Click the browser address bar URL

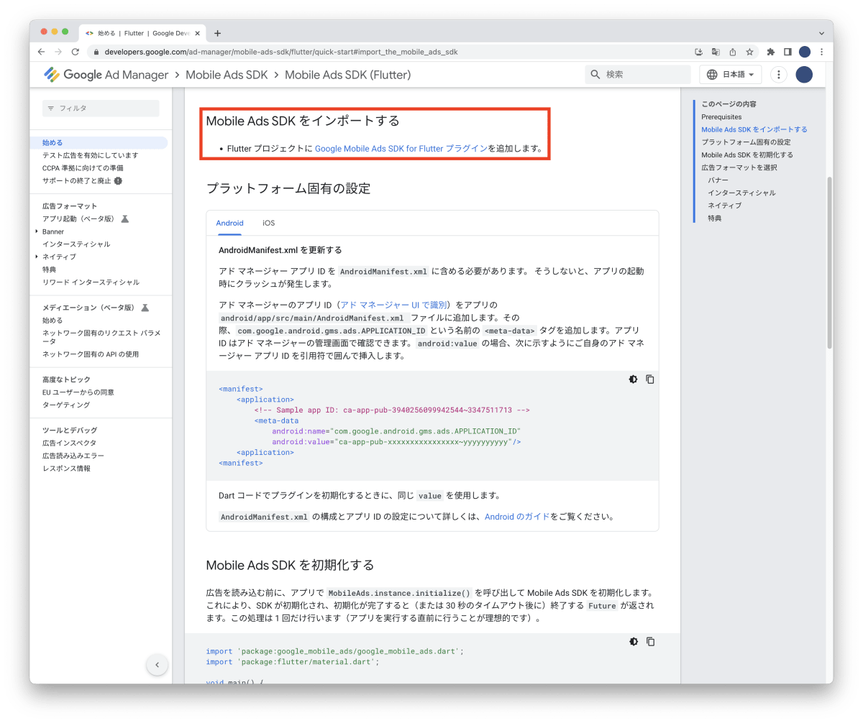pos(280,52)
